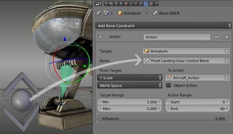This screenshot has height=134, width=233.
Task: Select the sphere control bone shape
Action: tap(22, 100)
